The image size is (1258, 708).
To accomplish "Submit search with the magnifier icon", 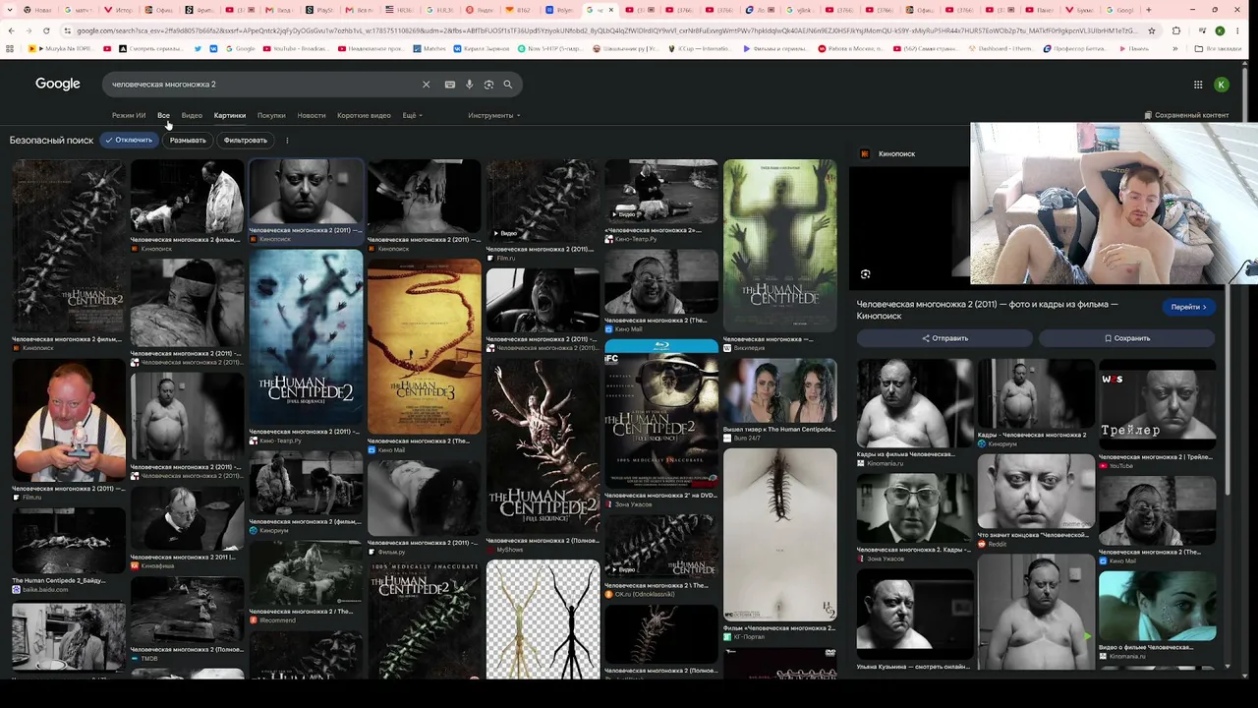I will point(508,85).
